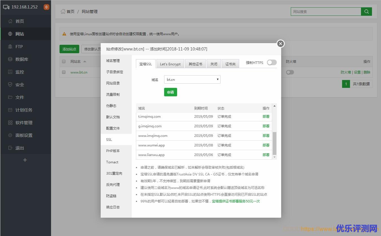
Task: Click the files folder icon
Action: (10, 97)
